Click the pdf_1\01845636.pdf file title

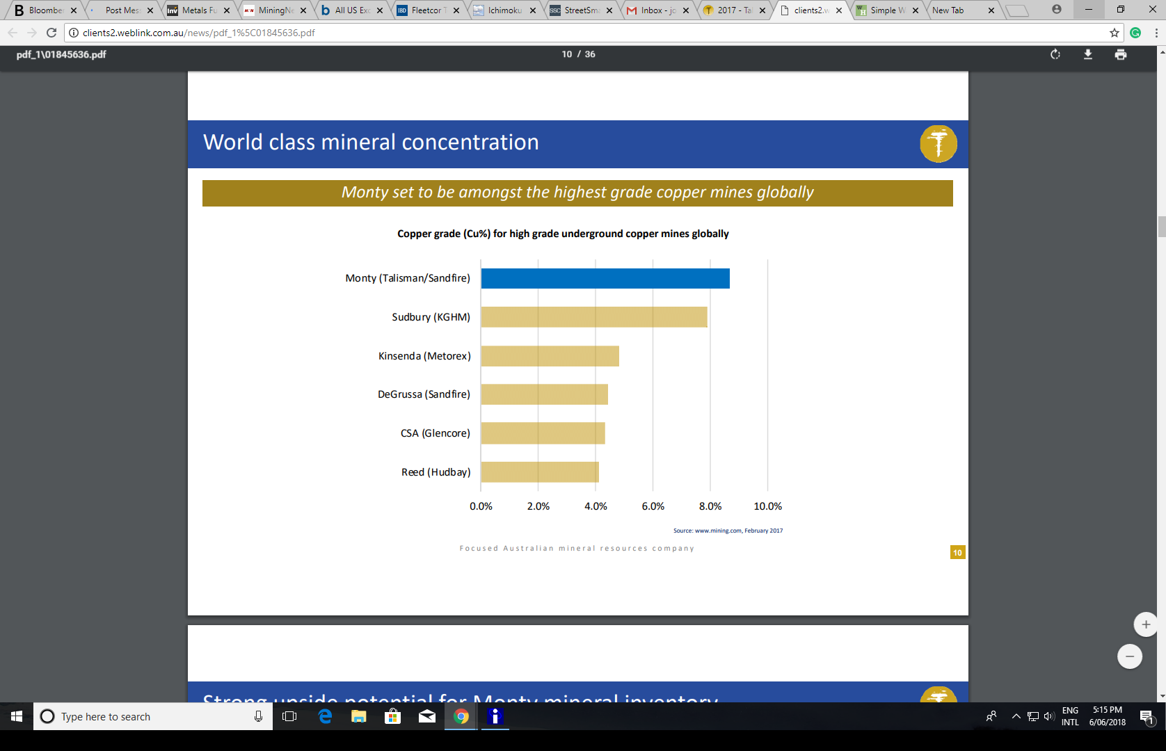tap(61, 54)
